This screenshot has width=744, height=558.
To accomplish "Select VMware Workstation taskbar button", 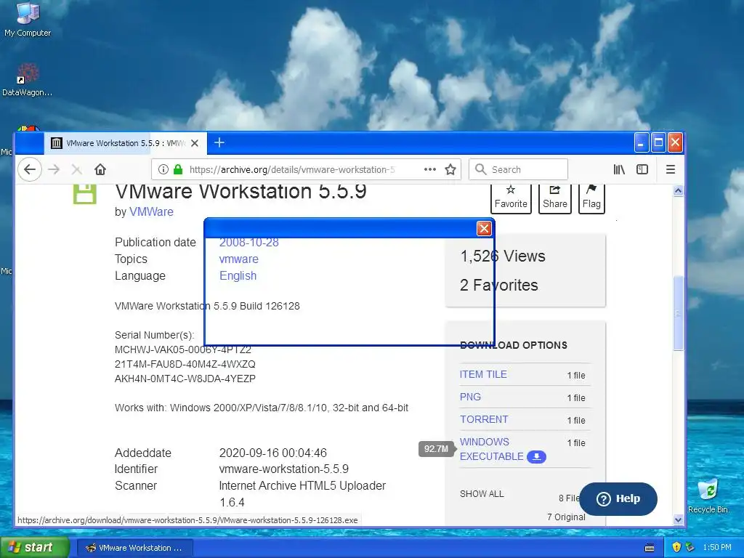I will tap(134, 548).
